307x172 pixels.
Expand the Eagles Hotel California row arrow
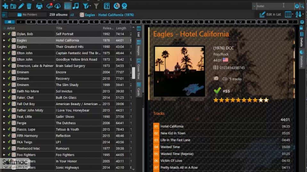(4, 40)
